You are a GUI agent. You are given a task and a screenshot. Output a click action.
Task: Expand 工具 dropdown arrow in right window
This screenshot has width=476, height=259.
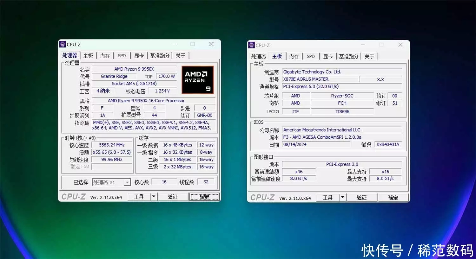(343, 198)
